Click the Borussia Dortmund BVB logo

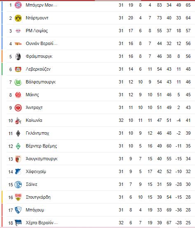coord(18,18)
